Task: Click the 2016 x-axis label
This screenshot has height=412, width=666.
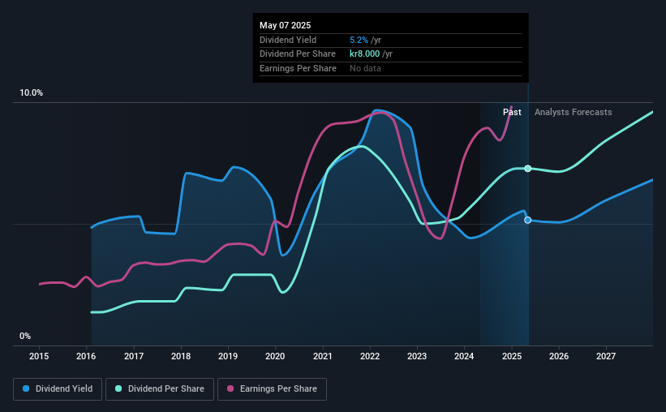Action: click(86, 356)
